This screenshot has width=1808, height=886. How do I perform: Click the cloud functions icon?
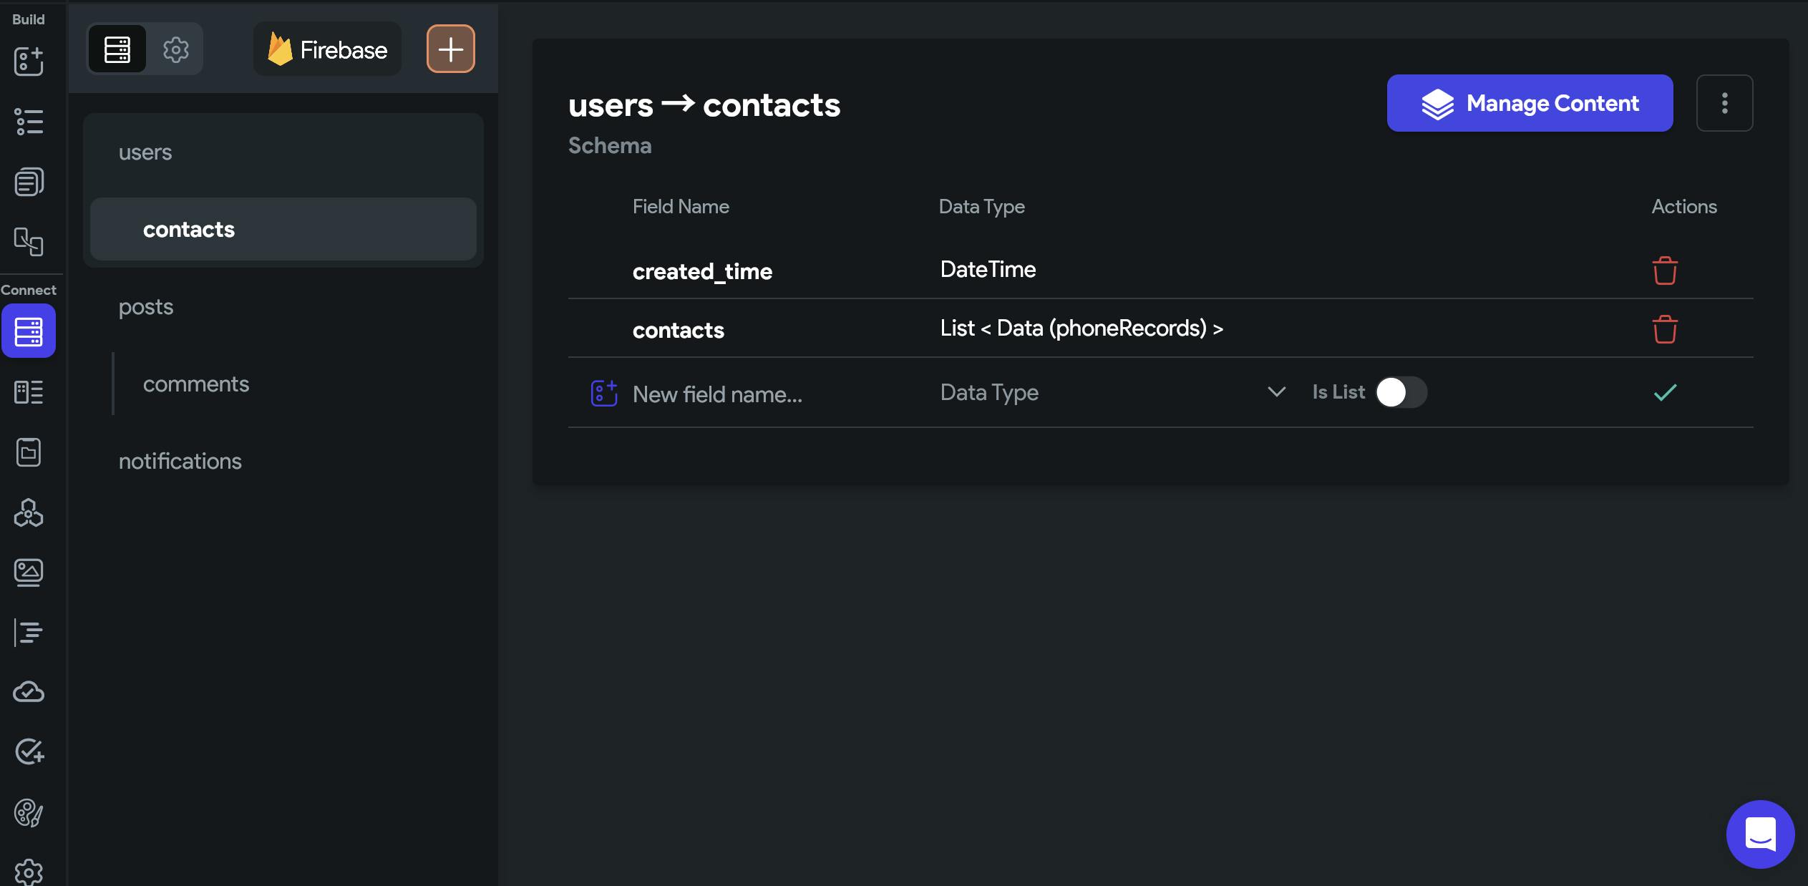[29, 691]
